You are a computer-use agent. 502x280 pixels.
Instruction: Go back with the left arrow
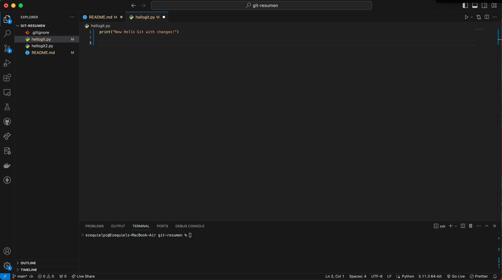tap(134, 5)
